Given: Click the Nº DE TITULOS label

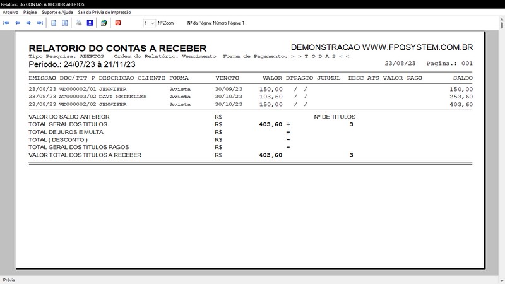Looking at the screenshot, I should [335, 117].
